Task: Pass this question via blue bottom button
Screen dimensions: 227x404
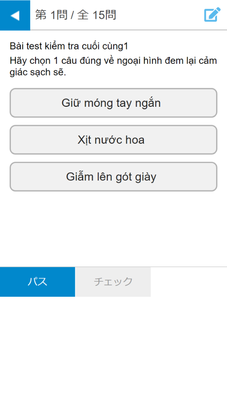Action: [37, 282]
